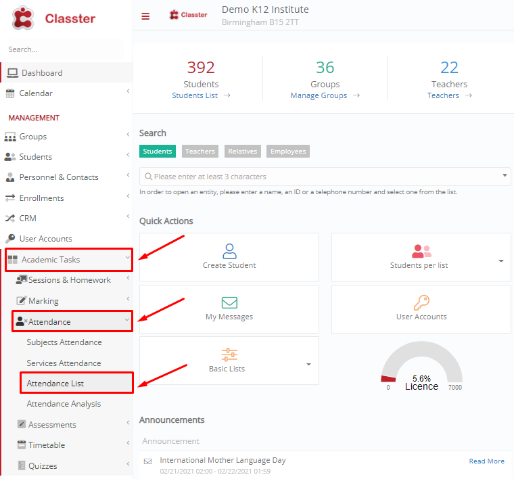Toggle the hamburger menu icon
Screen dimensions: 514x479
(x=145, y=16)
